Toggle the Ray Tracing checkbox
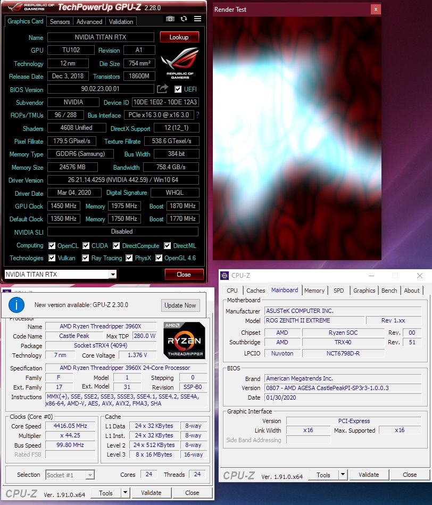The height and width of the screenshot is (505, 432). (85, 258)
